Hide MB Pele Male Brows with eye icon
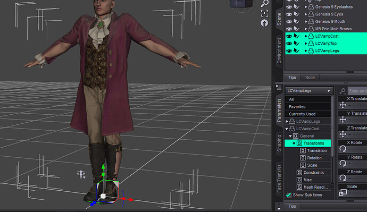The width and height of the screenshot is (367, 212). pyautogui.click(x=289, y=29)
